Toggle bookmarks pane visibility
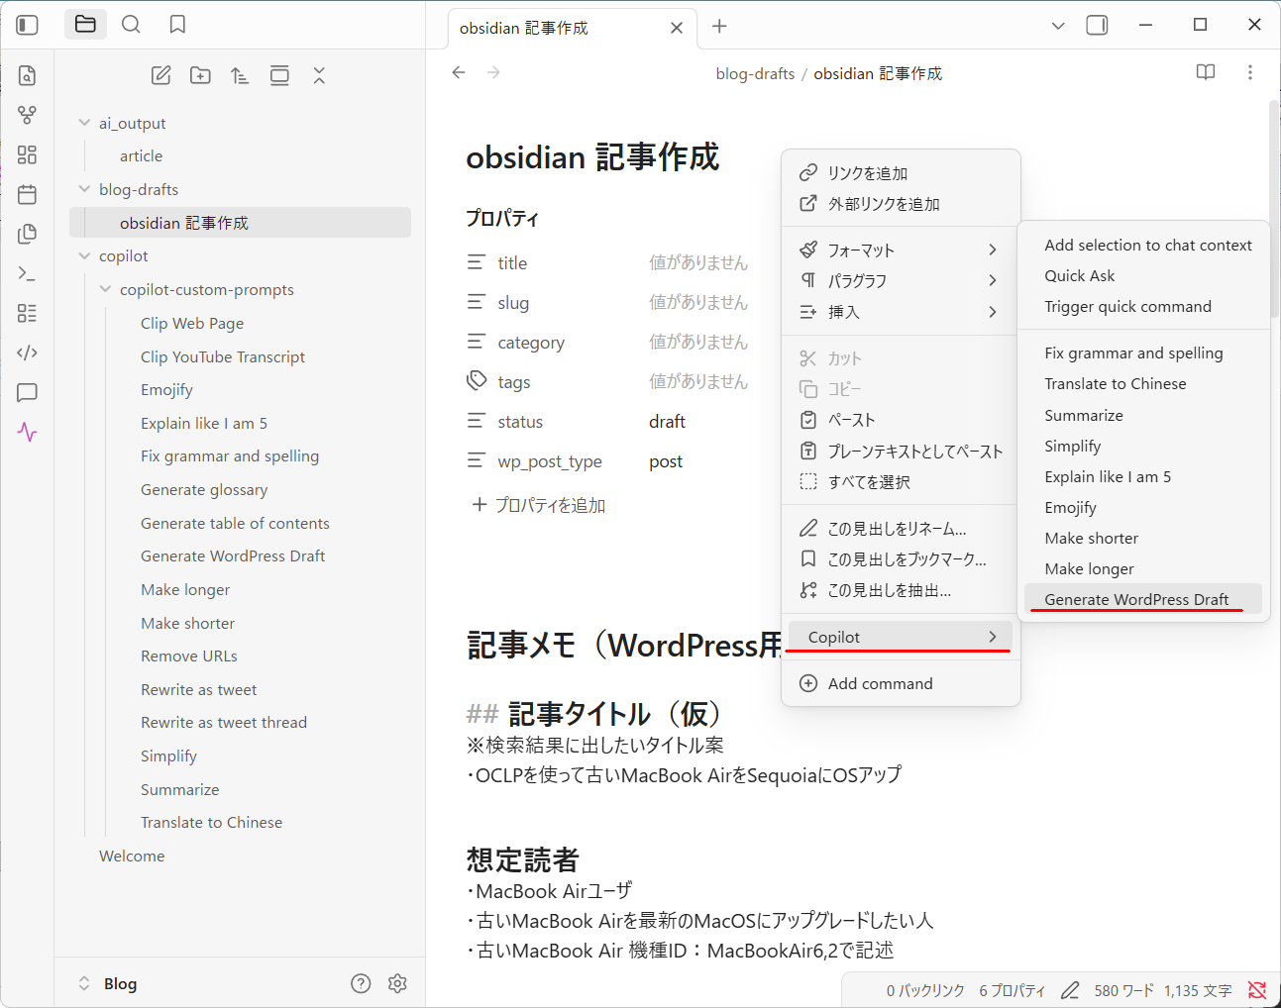Image resolution: width=1281 pixels, height=1008 pixels. coord(176,24)
